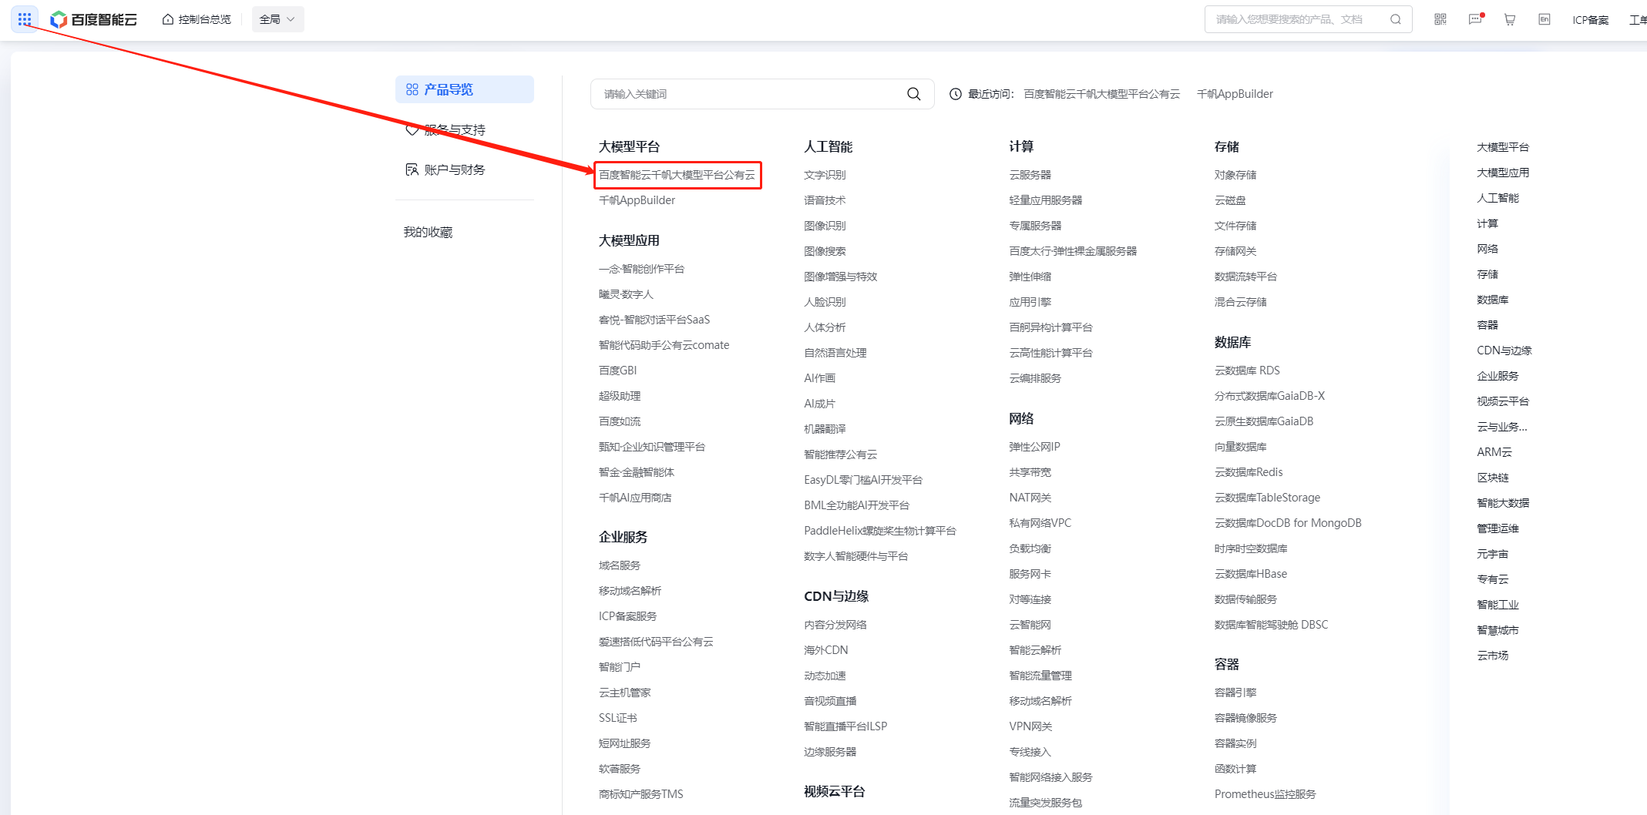Click the Baidu AI Cloud logo
Screen dimensions: 1647x815
pos(94,19)
